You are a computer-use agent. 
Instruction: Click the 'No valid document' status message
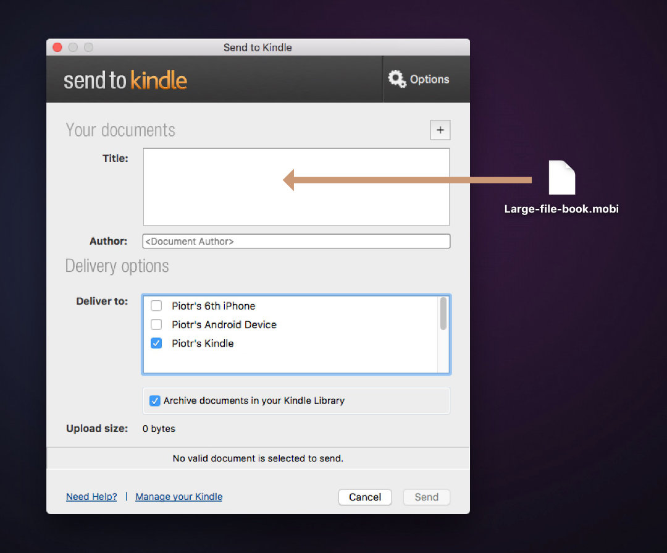tap(258, 458)
